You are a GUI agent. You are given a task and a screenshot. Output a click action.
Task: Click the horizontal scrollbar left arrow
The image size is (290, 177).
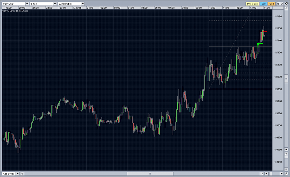click(x=22, y=174)
